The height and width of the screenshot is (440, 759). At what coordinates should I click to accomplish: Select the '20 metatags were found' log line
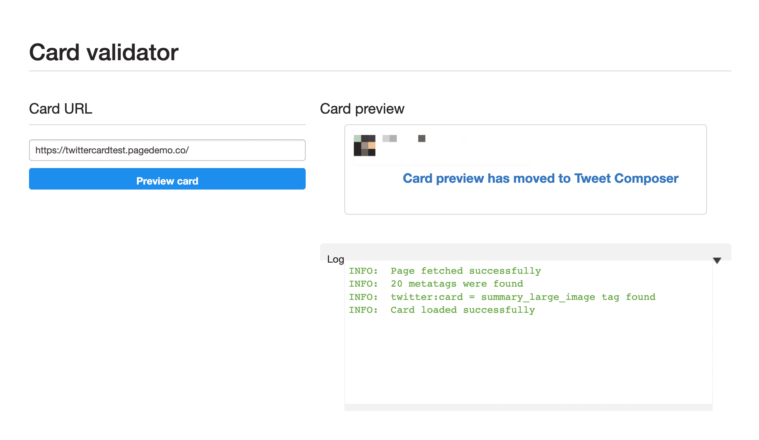pos(436,284)
